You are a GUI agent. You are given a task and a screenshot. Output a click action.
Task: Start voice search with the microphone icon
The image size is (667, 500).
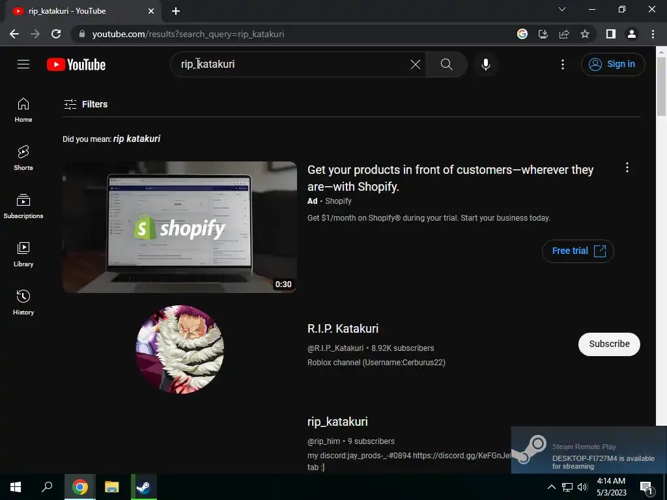[x=486, y=64]
